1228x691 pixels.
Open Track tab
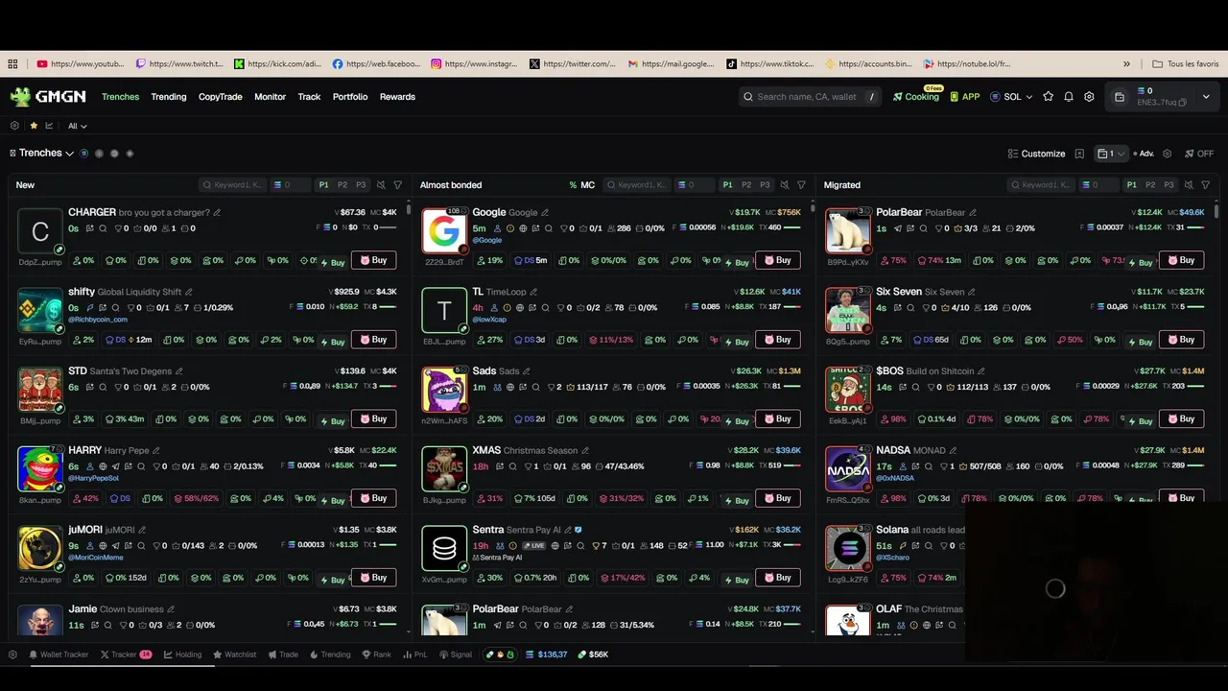point(309,97)
